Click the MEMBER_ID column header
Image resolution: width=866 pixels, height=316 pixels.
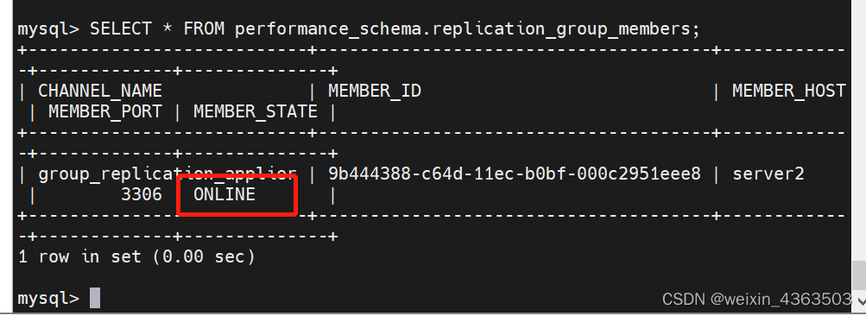click(x=375, y=92)
